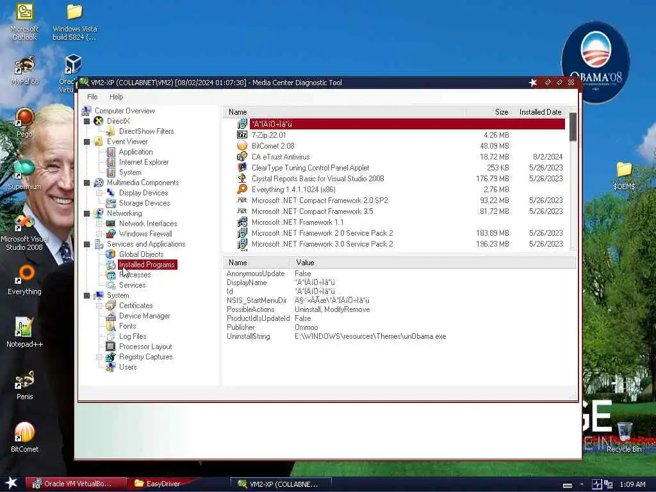Select CA eTrust Antivirus row
The width and height of the screenshot is (656, 492).
(400, 157)
